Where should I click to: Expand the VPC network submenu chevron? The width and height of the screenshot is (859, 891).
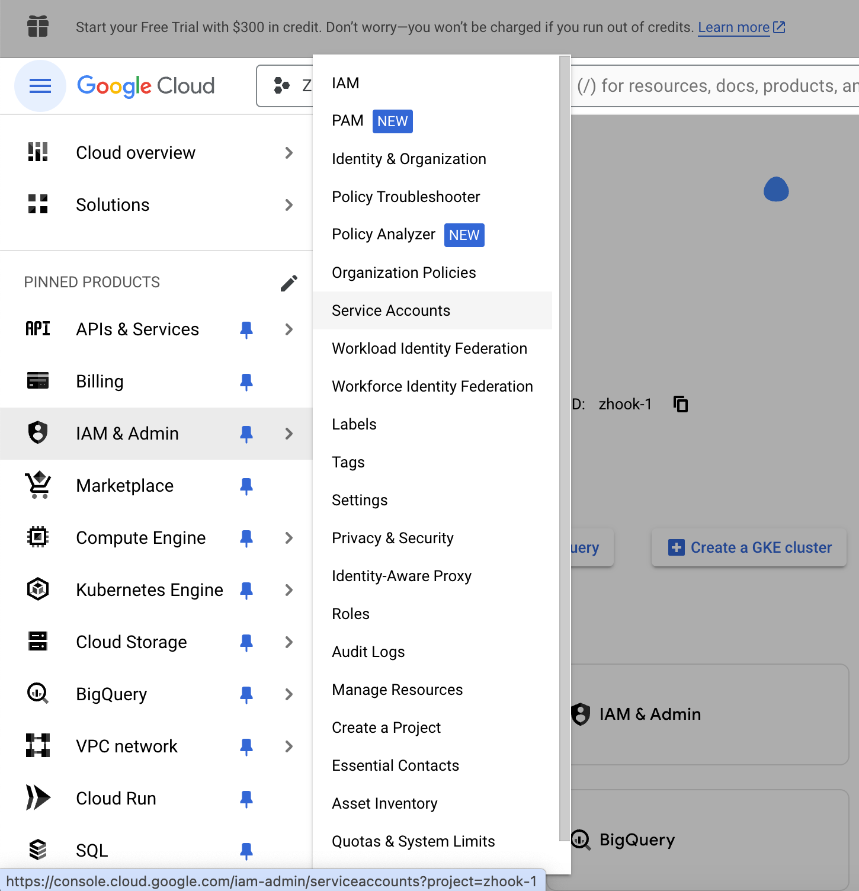pos(289,746)
